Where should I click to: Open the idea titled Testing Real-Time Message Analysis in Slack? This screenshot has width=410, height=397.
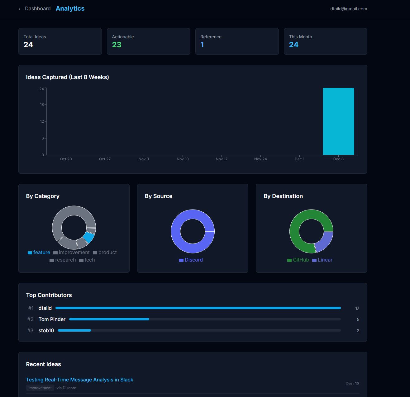(79, 380)
